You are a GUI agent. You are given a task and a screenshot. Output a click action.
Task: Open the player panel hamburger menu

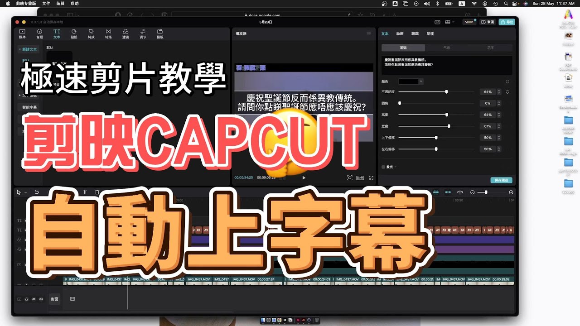(x=369, y=34)
